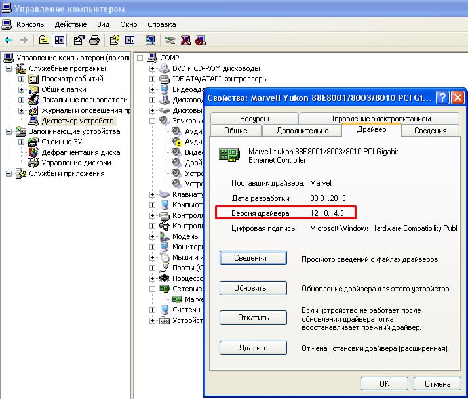Toggle the console tree show/hide icon
468x399 pixels.
pyautogui.click(x=60, y=40)
